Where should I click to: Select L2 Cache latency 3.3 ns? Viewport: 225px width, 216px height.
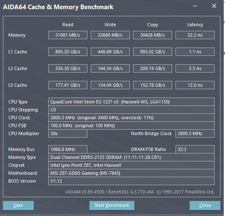[x=195, y=68]
